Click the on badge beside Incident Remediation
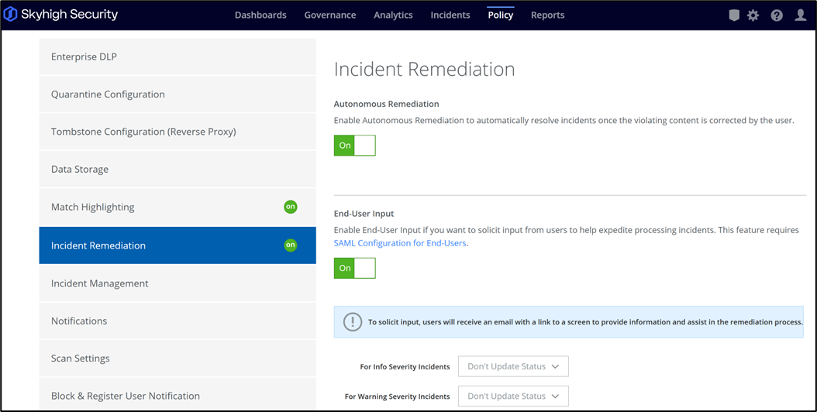 [x=290, y=245]
